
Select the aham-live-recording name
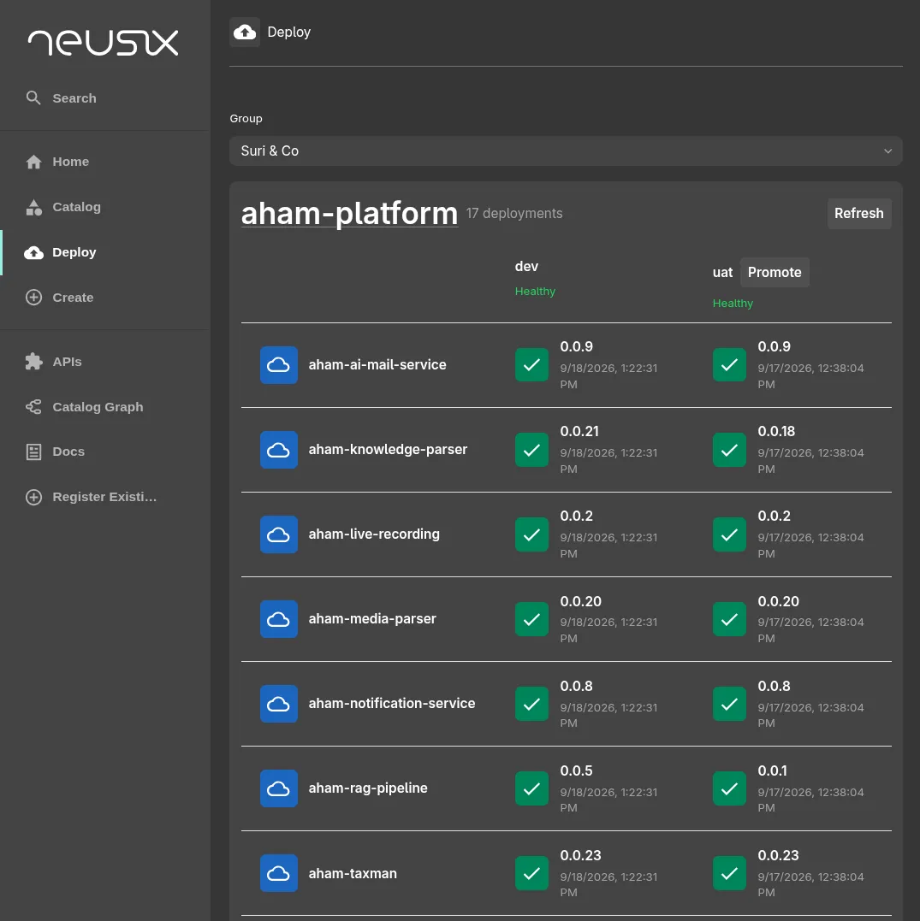[x=374, y=534]
